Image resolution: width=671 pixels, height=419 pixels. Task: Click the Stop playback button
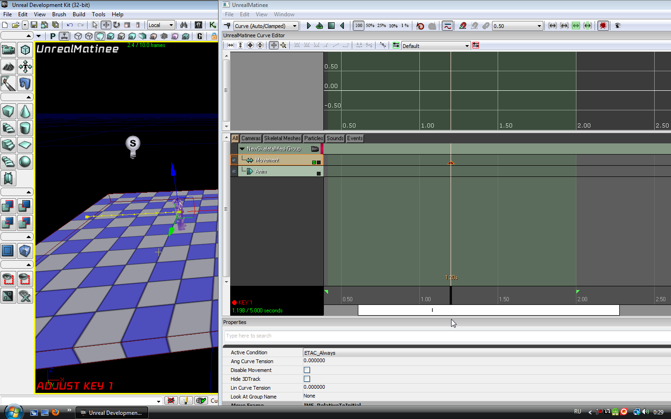point(331,26)
